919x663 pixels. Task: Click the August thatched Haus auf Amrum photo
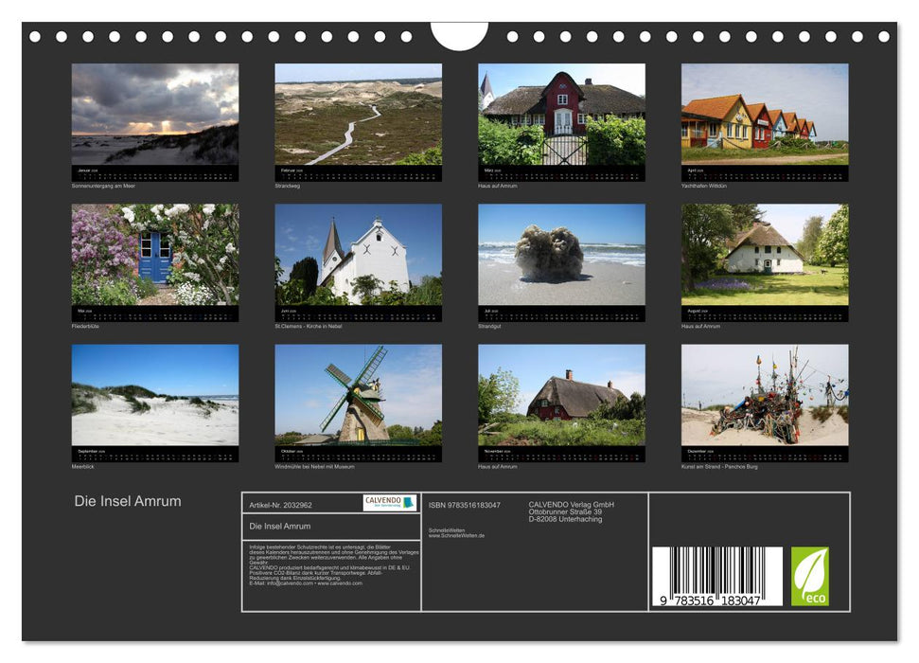(x=764, y=256)
